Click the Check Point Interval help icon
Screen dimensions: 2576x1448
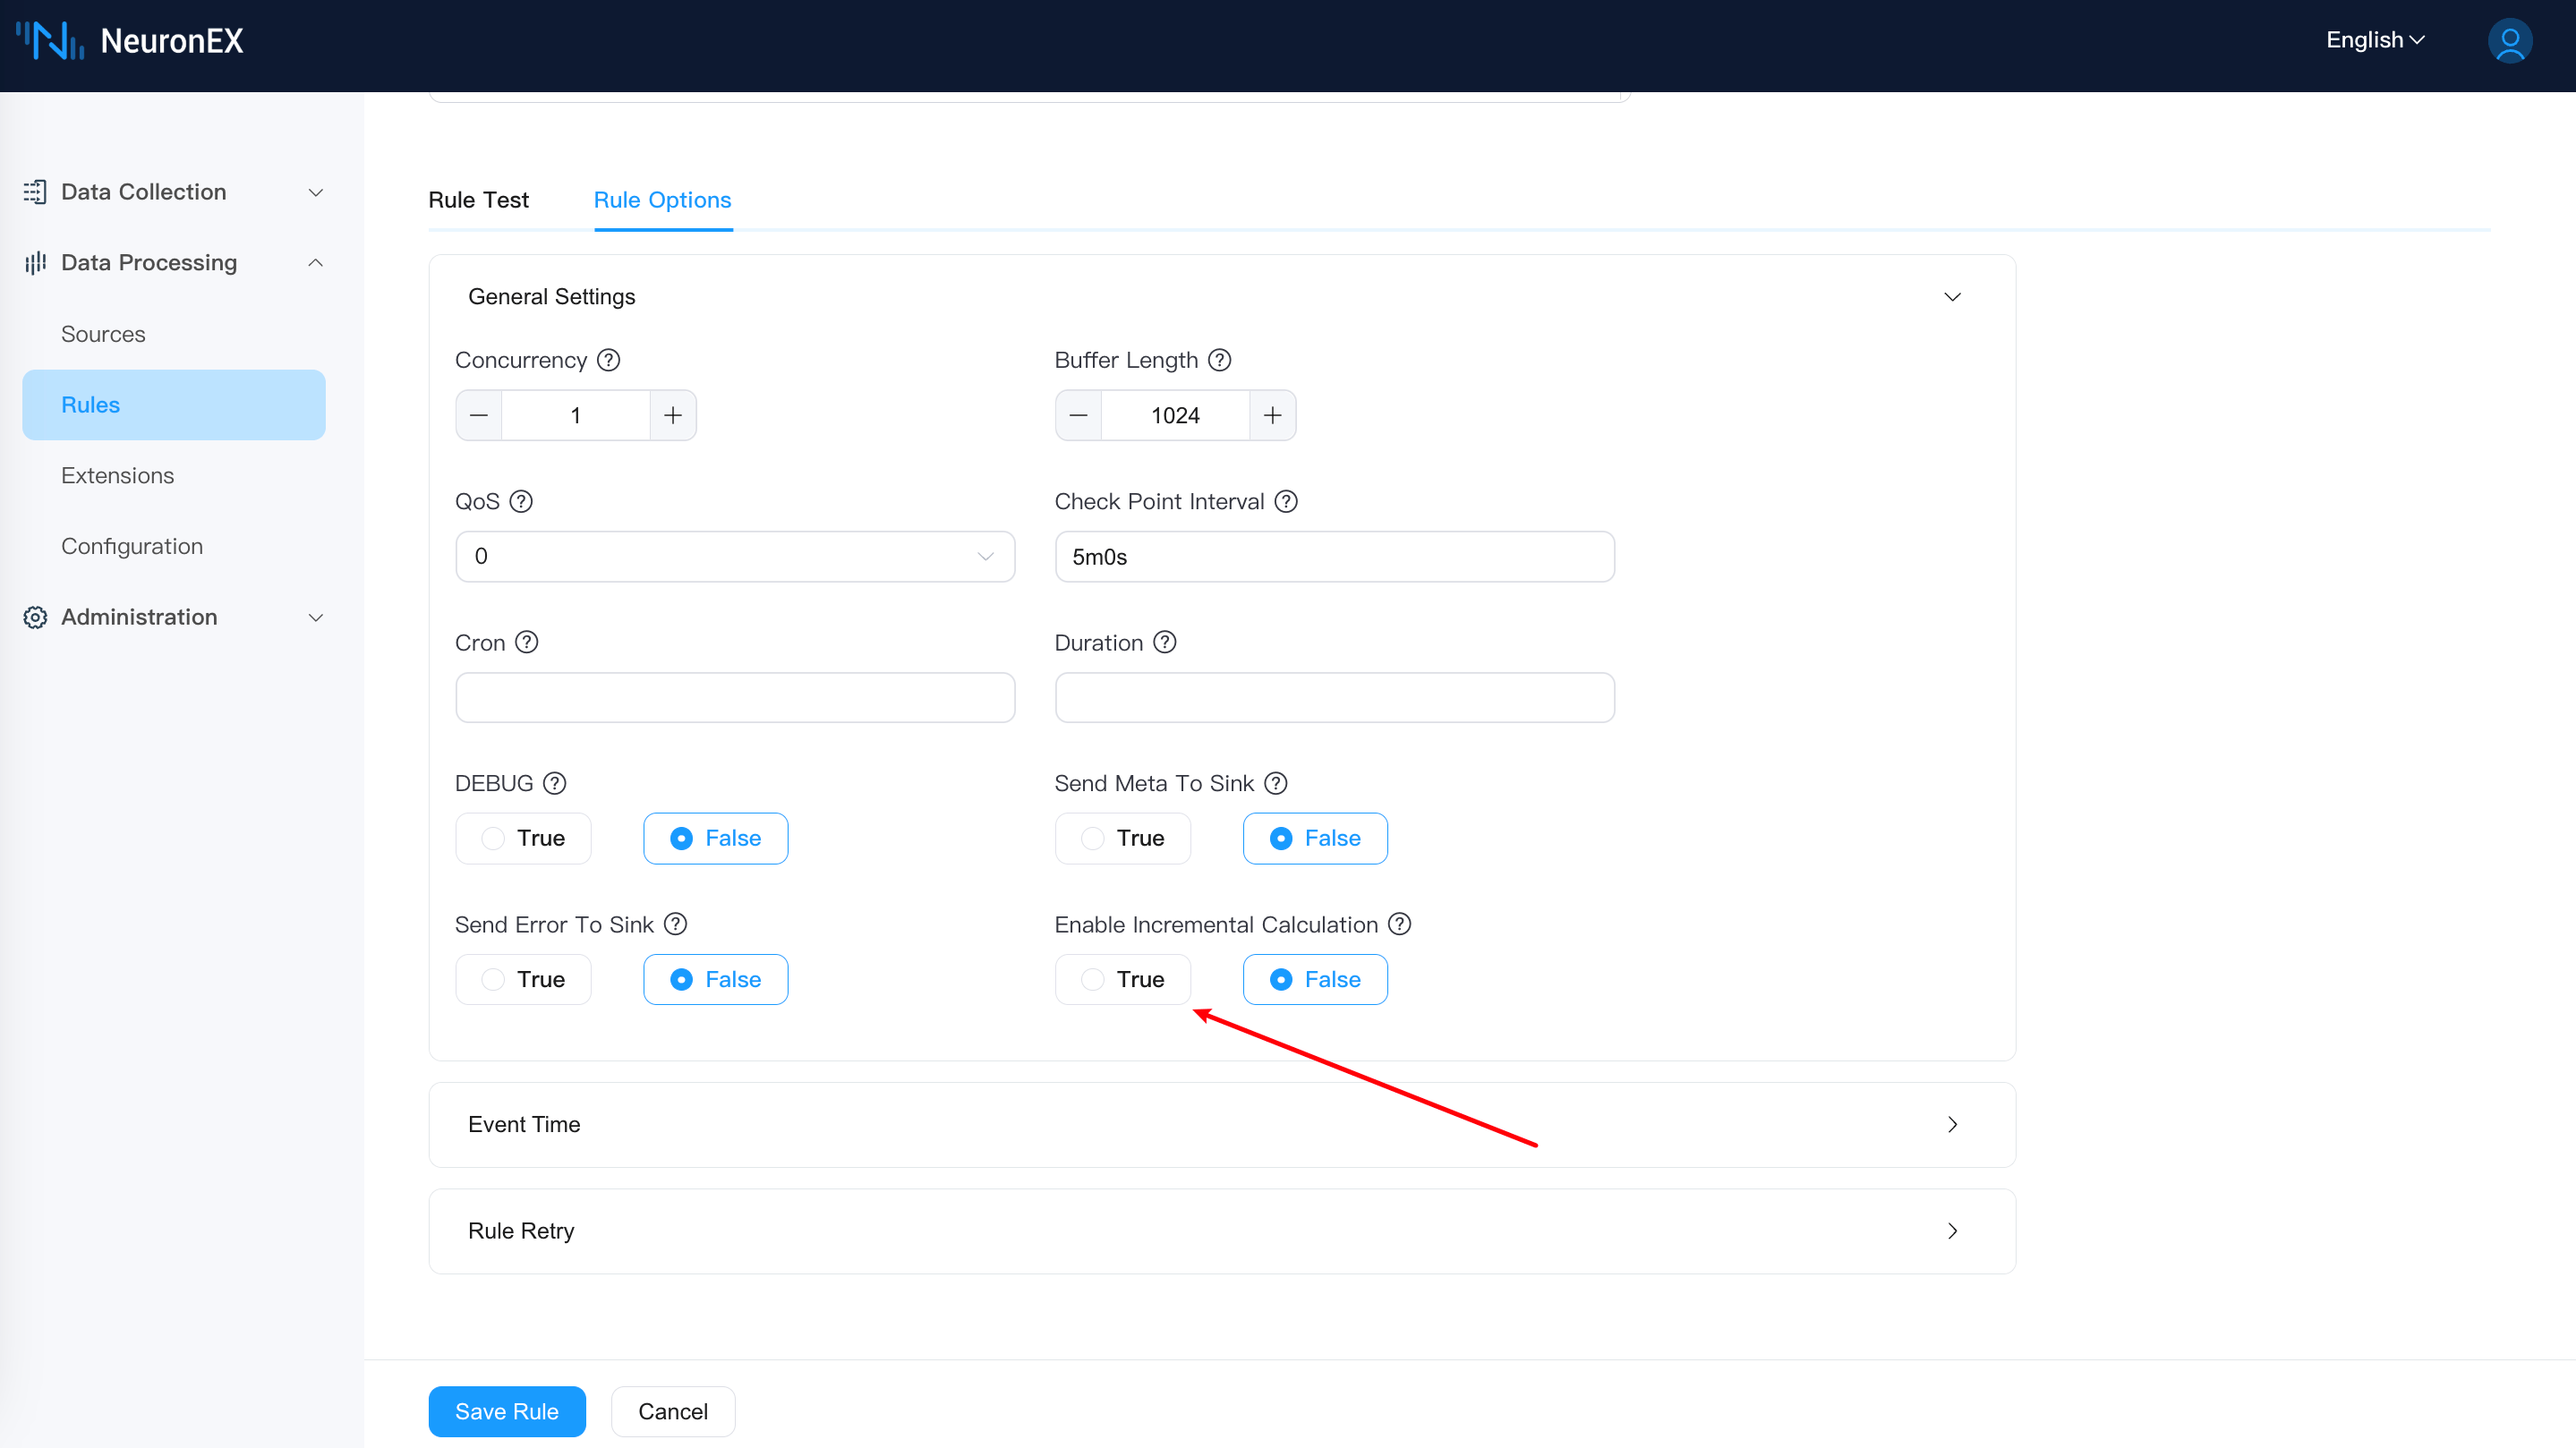[x=1286, y=501]
